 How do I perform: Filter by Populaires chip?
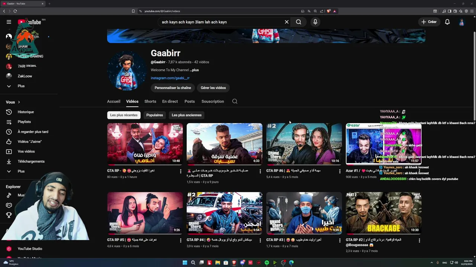155,115
